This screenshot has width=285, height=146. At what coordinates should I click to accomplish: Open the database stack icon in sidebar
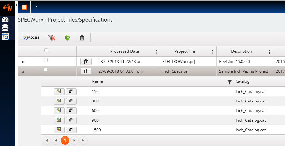5,28
